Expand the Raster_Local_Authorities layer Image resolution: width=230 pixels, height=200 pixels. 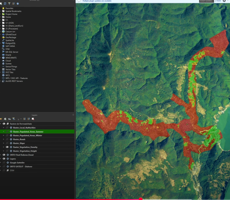(x=4, y=128)
